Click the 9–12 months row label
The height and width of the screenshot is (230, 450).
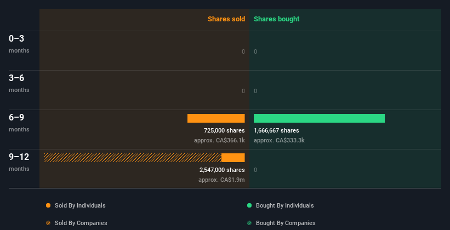[x=19, y=162]
